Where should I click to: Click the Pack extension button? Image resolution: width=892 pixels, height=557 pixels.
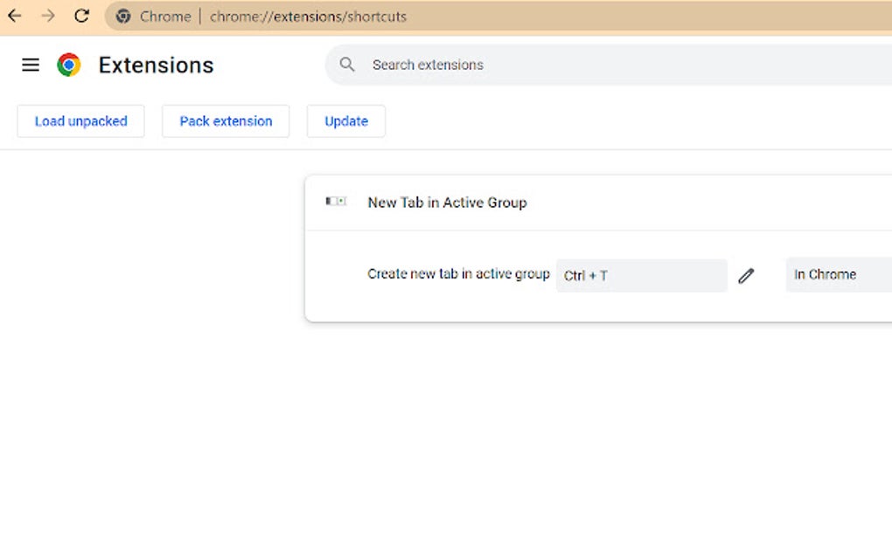pyautogui.click(x=226, y=121)
